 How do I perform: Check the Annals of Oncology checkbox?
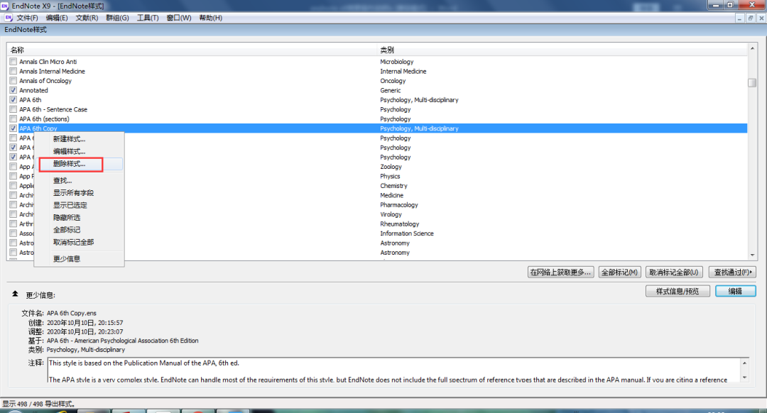(13, 81)
